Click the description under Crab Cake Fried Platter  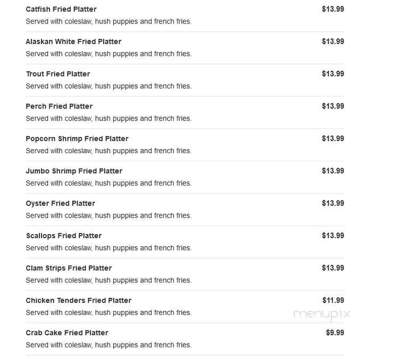click(x=109, y=345)
